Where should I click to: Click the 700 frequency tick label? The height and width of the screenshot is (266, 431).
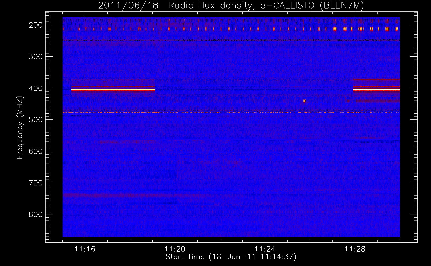coord(35,183)
